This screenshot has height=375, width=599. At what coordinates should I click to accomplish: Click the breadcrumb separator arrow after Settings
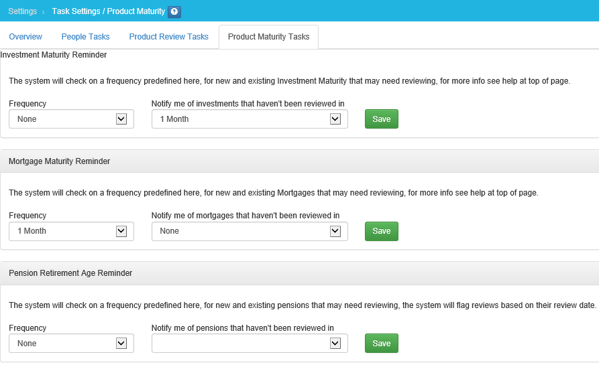[x=44, y=11]
